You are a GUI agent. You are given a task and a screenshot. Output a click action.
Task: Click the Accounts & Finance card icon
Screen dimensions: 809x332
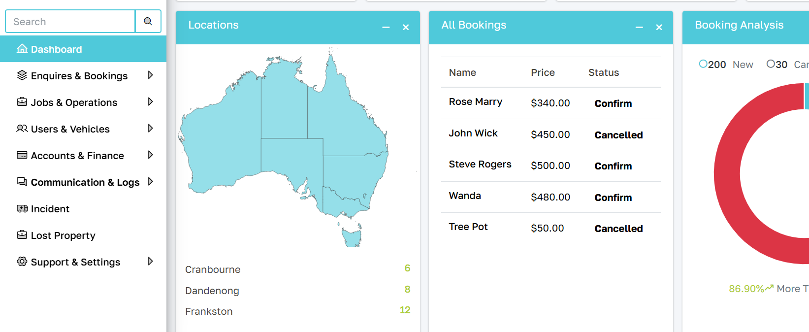[x=22, y=155]
